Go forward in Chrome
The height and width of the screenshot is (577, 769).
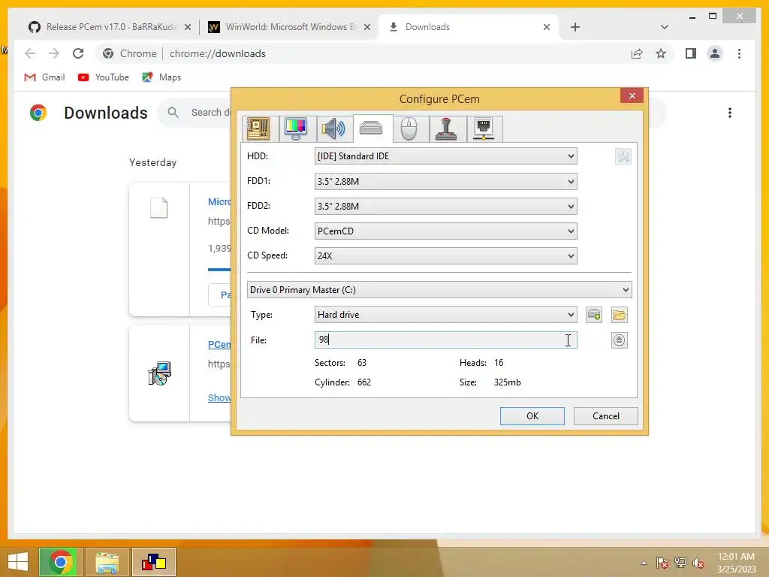click(x=54, y=53)
